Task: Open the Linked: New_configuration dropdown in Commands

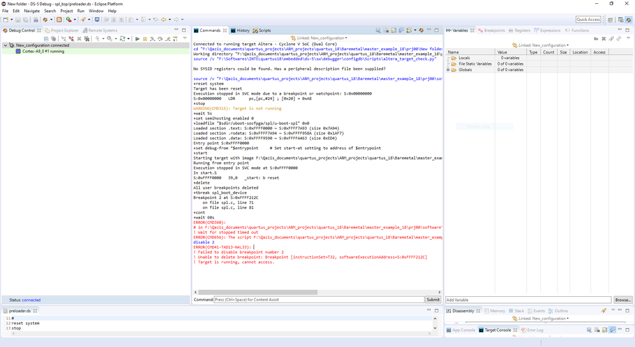Action: coord(318,38)
